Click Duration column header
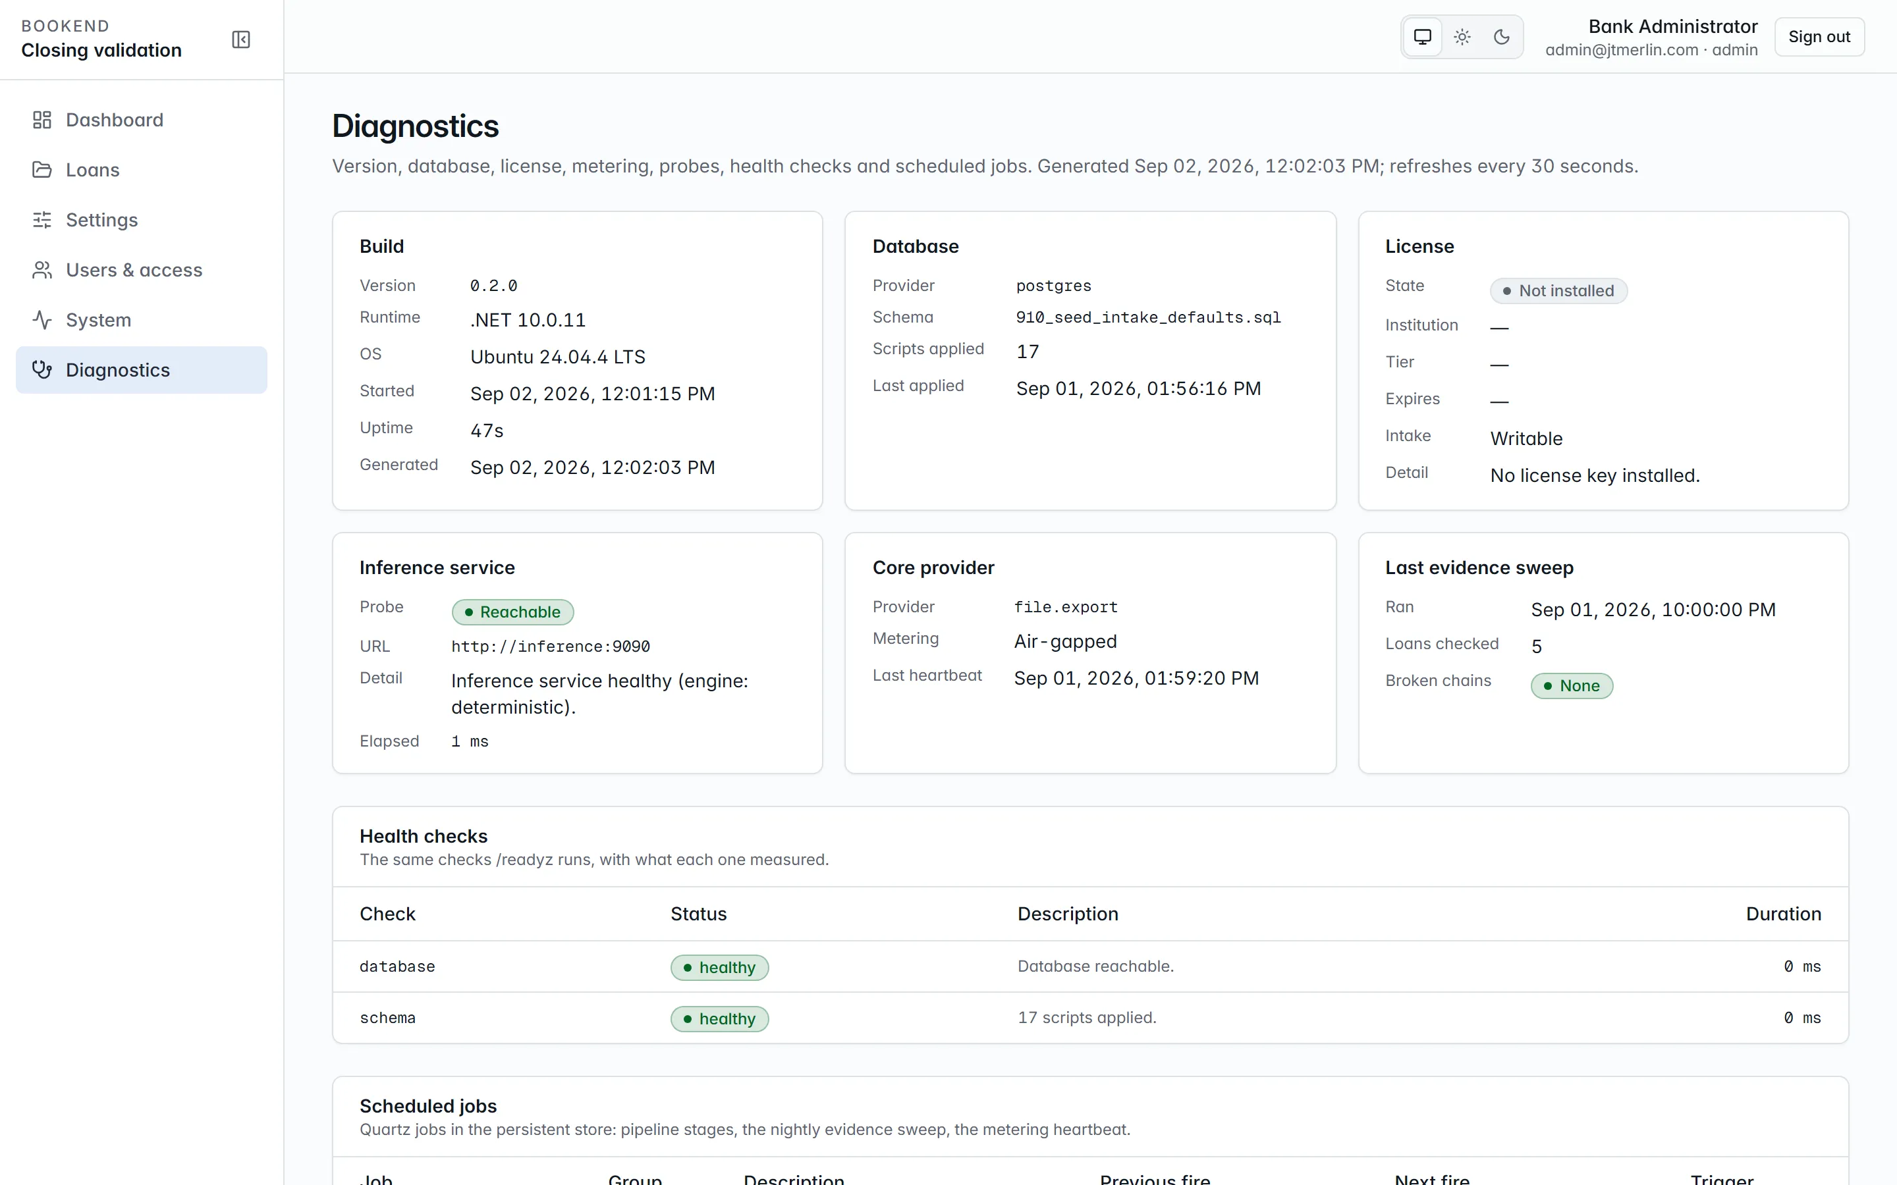The height and width of the screenshot is (1185, 1897). [1783, 914]
